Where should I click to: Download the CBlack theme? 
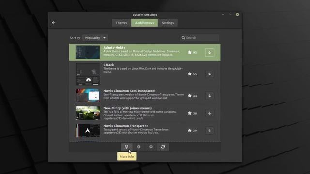coord(210,74)
